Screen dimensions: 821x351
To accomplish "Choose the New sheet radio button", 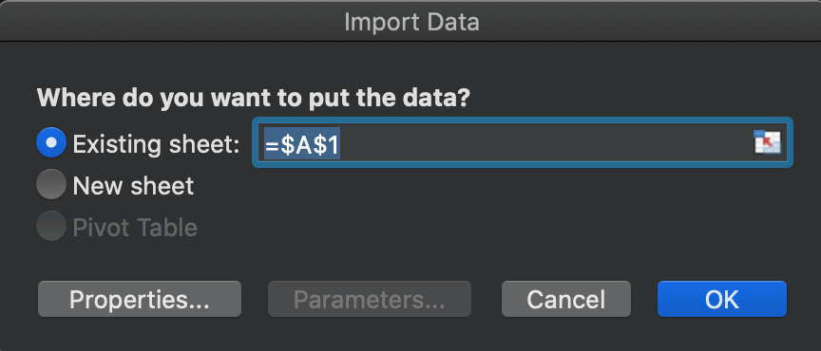I will coord(51,184).
